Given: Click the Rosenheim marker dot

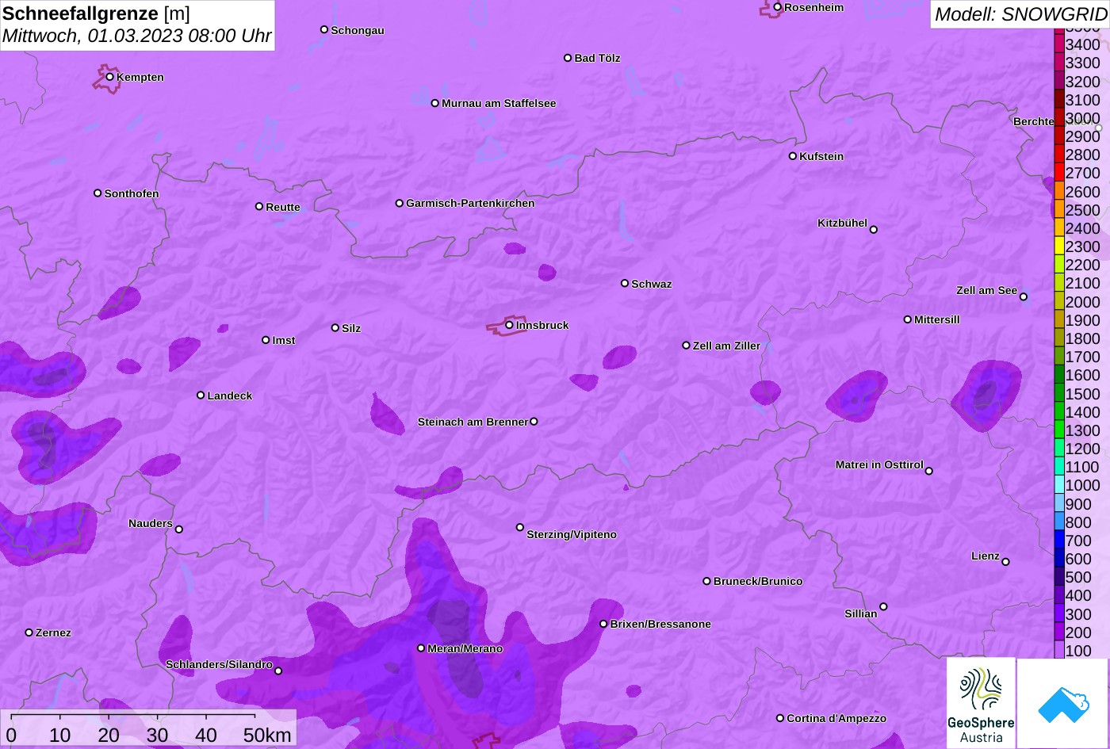Looking at the screenshot, I should (x=778, y=7).
